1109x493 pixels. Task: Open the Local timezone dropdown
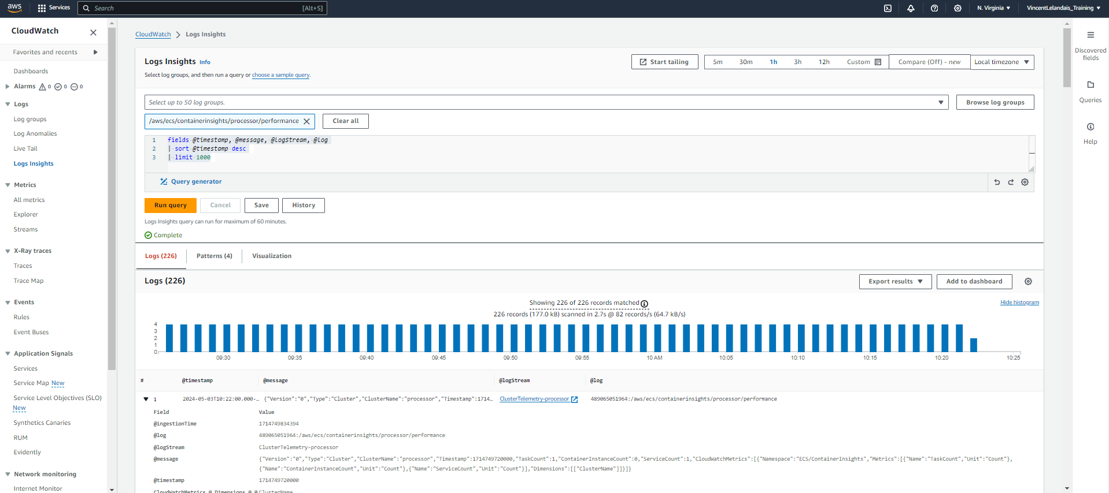click(x=1002, y=62)
